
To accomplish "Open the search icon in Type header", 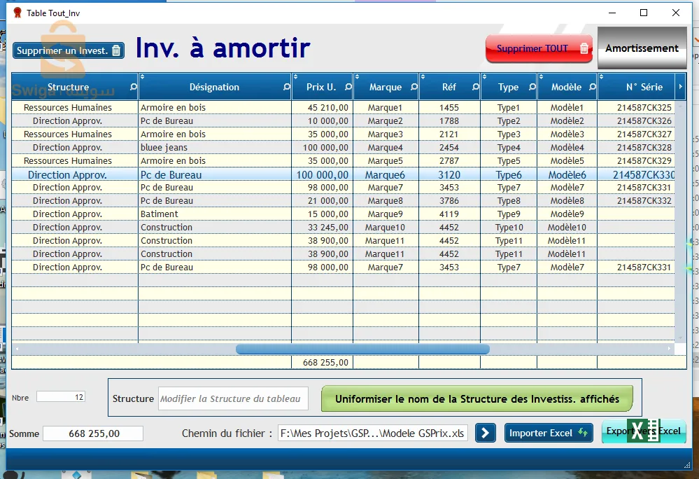I will 532,88.
